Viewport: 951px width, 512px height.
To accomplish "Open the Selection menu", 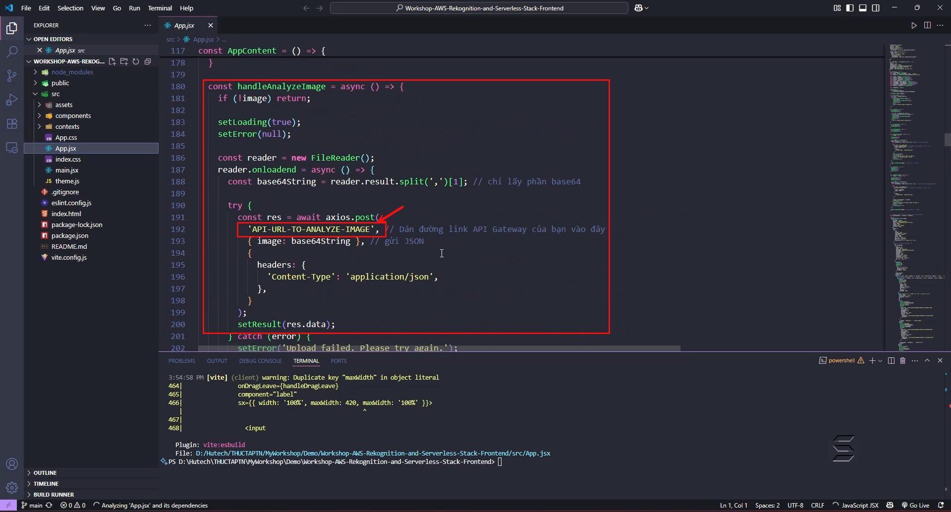I will pyautogui.click(x=70, y=8).
